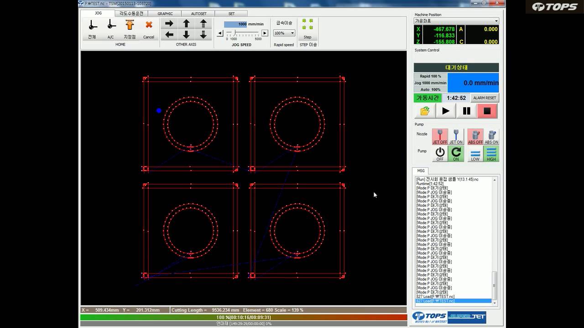
Task: Click the 100% cutting progress bar
Action: coord(244,317)
